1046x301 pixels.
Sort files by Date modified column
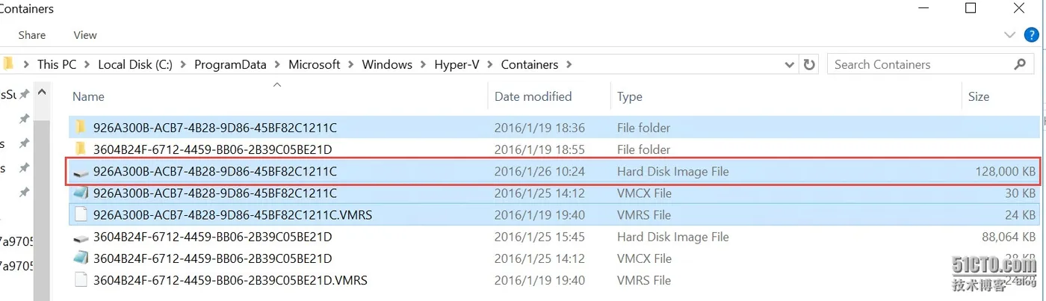[533, 96]
